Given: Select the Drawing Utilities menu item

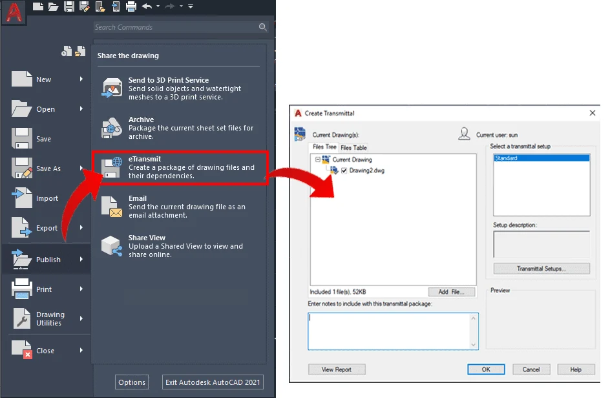Looking at the screenshot, I should coord(47,318).
